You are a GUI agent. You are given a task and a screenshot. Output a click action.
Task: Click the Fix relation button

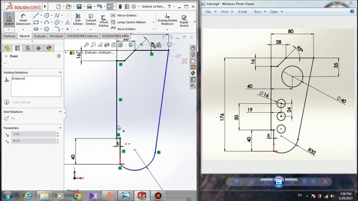pyautogui.click(x=10, y=118)
